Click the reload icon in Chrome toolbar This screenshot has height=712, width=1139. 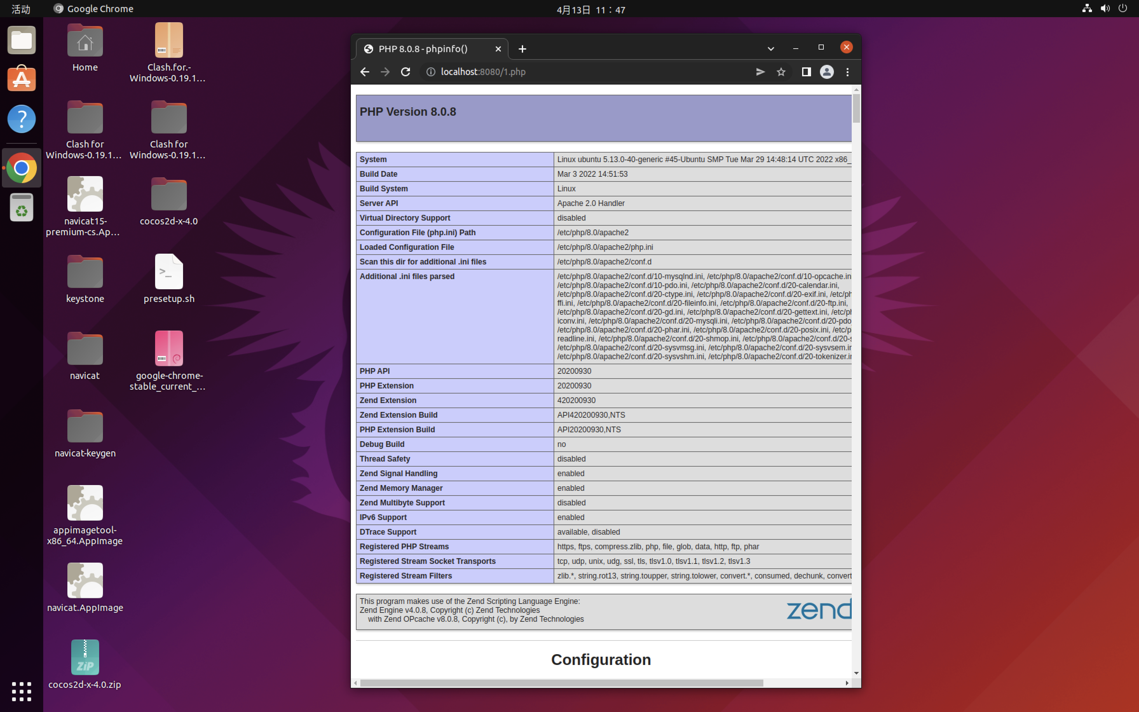[x=406, y=72]
